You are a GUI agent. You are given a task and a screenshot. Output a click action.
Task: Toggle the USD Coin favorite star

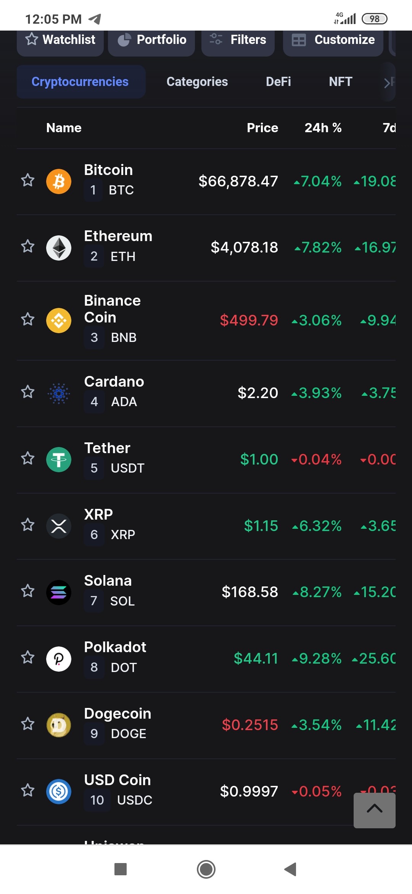(27, 790)
